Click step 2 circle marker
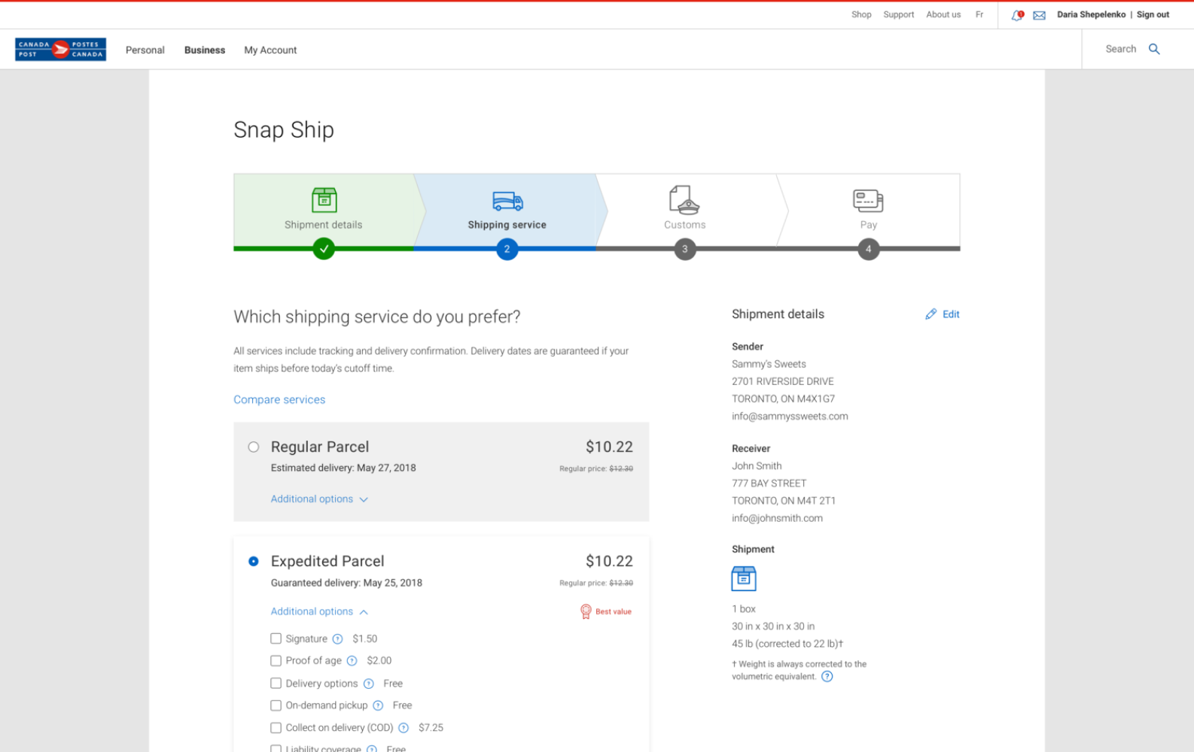The image size is (1194, 752). pyautogui.click(x=507, y=249)
